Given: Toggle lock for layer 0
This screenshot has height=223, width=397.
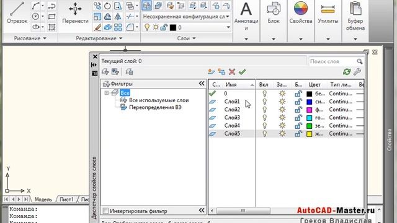Looking at the screenshot, I should (x=298, y=94).
